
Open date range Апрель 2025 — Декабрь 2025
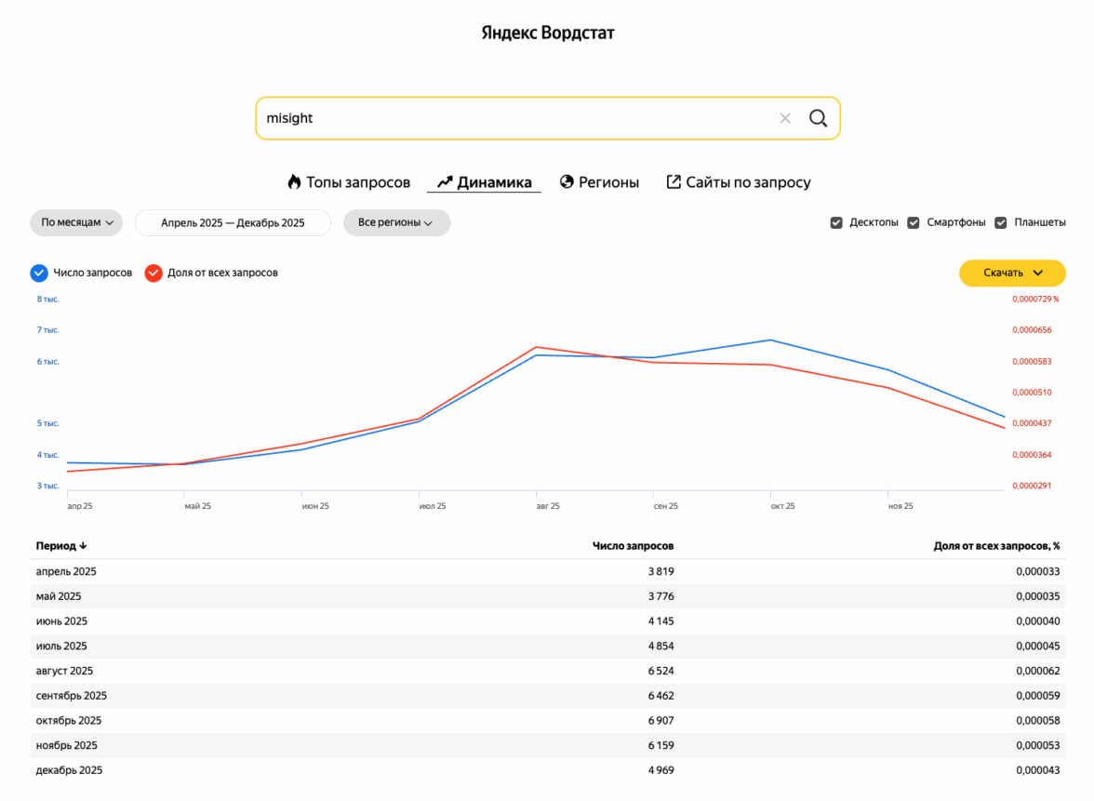(x=233, y=223)
